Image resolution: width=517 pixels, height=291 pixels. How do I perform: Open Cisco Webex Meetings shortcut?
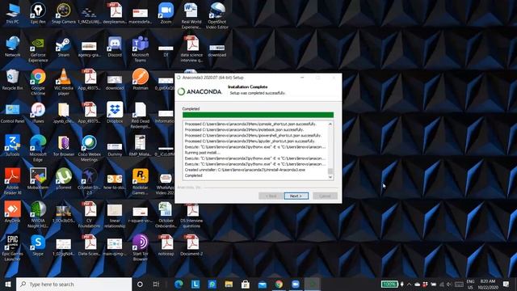pyautogui.click(x=89, y=149)
